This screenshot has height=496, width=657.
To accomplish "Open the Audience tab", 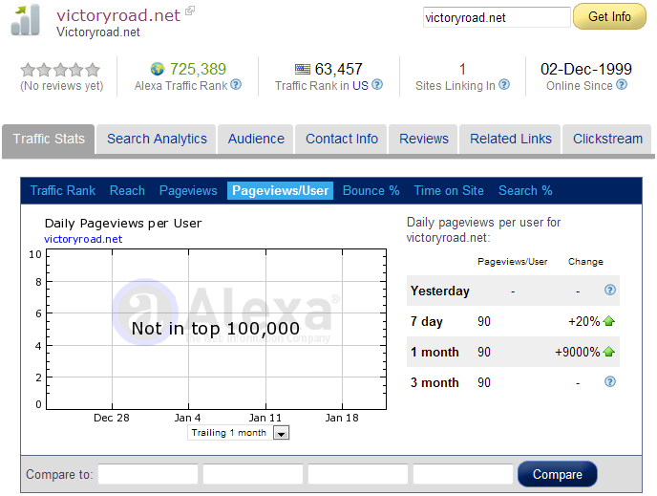I will point(256,139).
